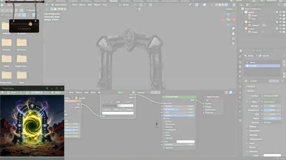Expand Transmission section in Properties panel

[x=255, y=139]
